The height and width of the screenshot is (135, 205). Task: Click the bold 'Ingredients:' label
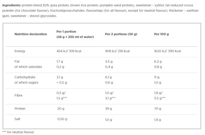tap(11, 5)
